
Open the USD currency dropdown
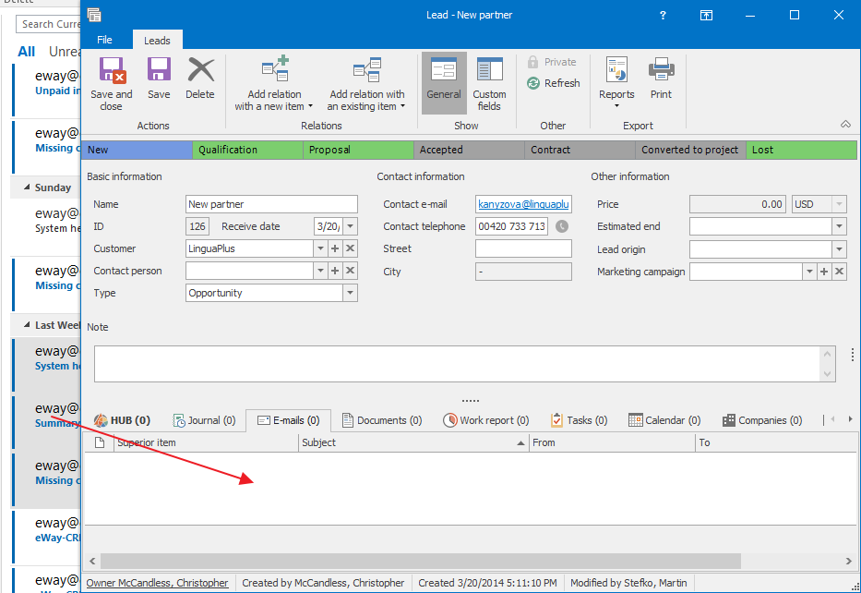tap(839, 204)
